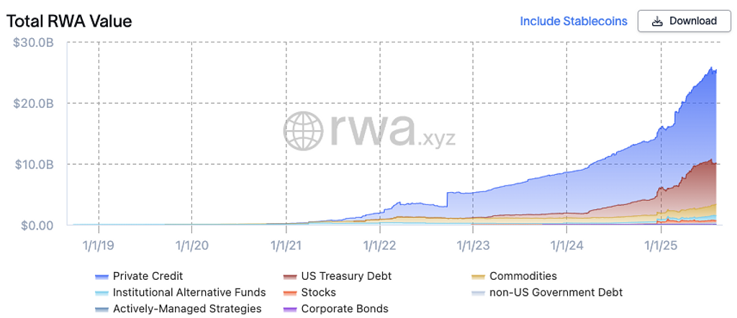Click the Private Credit legend color swatch
The image size is (737, 318).
coord(101,276)
